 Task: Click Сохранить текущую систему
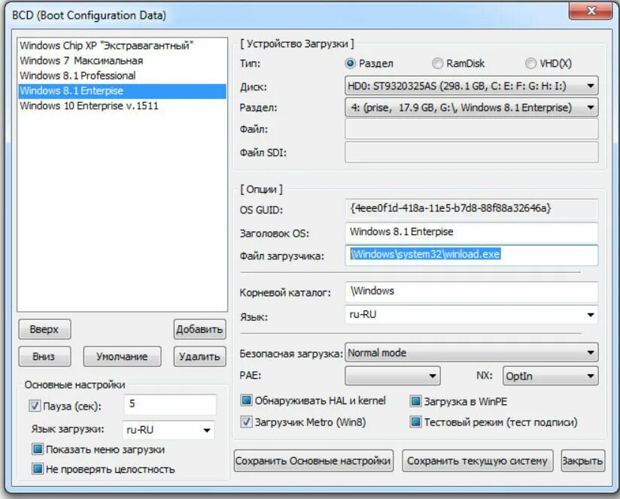[477, 460]
